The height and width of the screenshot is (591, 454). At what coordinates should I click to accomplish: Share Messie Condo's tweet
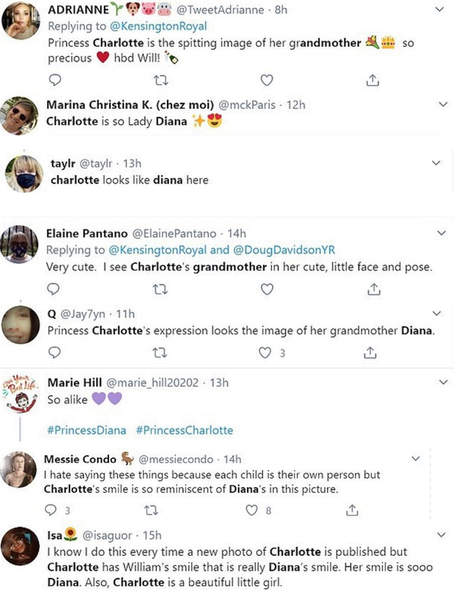351,509
